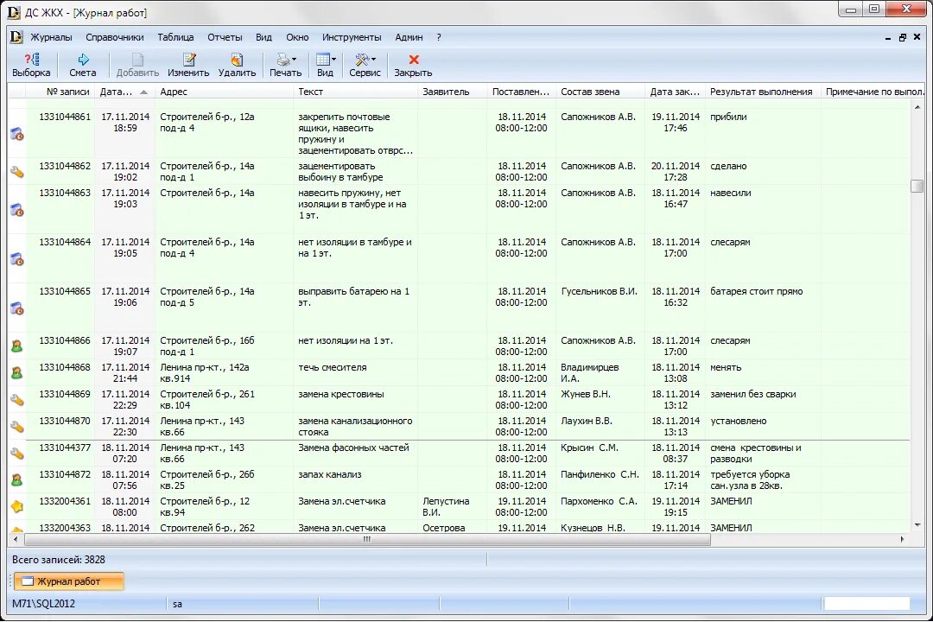The height and width of the screenshot is (622, 933).
Task: Click the Удалить delete record icon
Action: (x=237, y=60)
